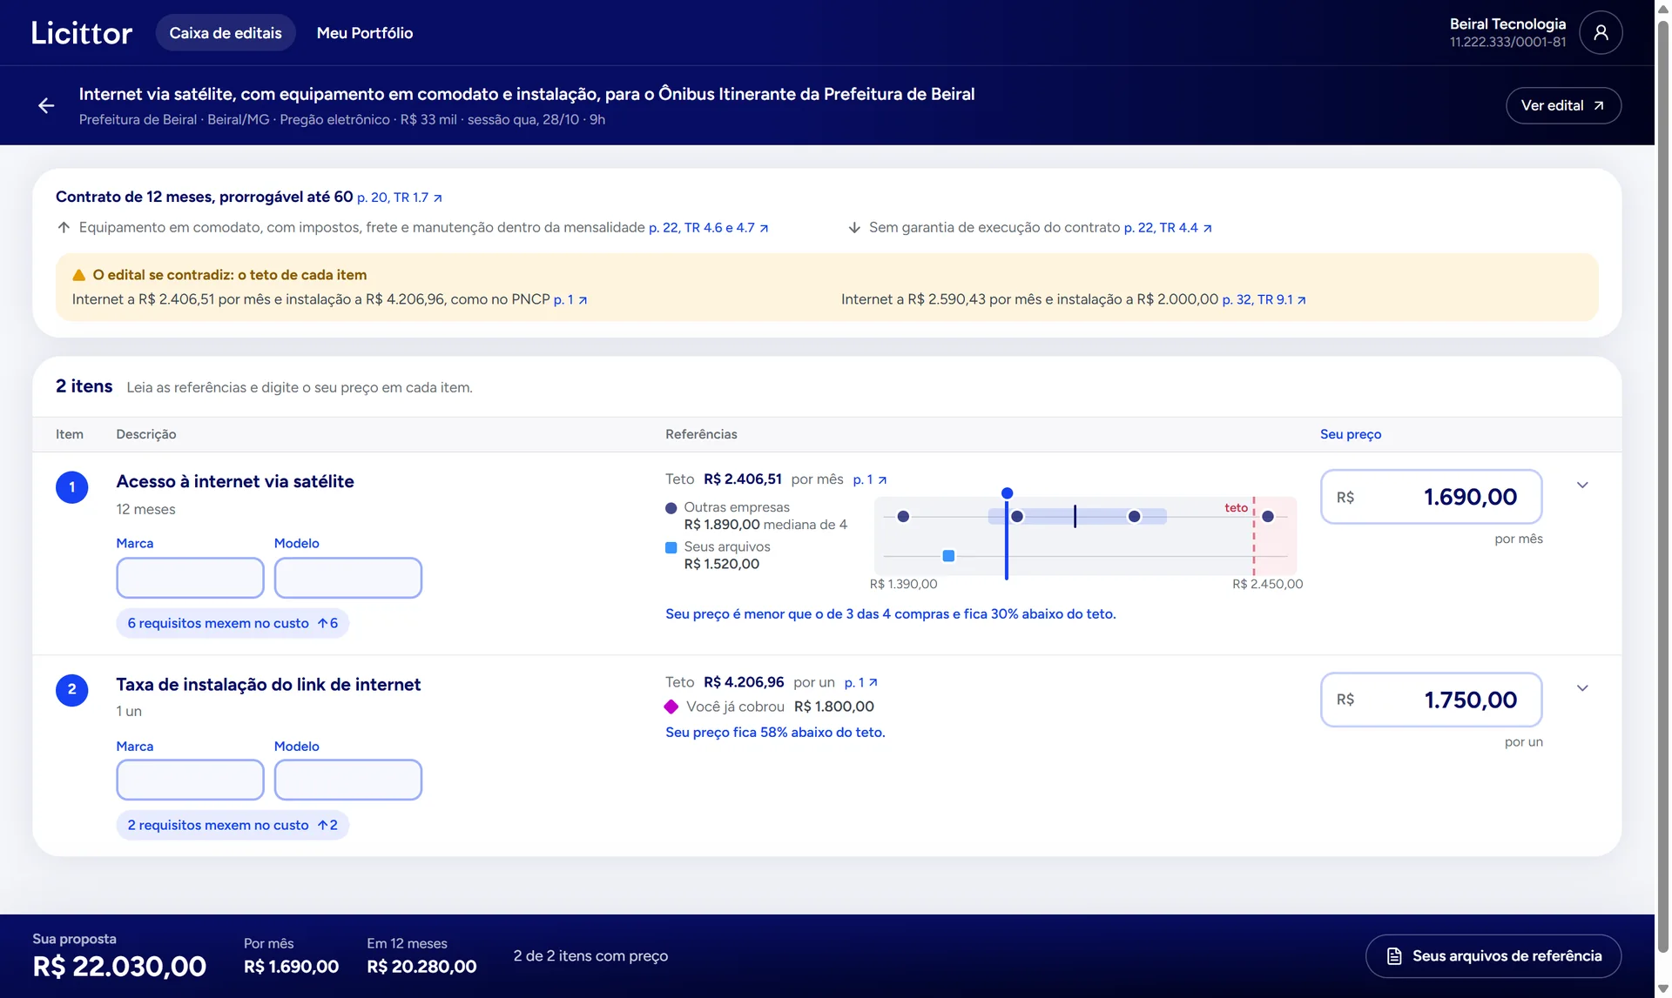Click the 'Seus arquivos' blue square legend icon
The width and height of the screenshot is (1672, 998).
point(671,547)
